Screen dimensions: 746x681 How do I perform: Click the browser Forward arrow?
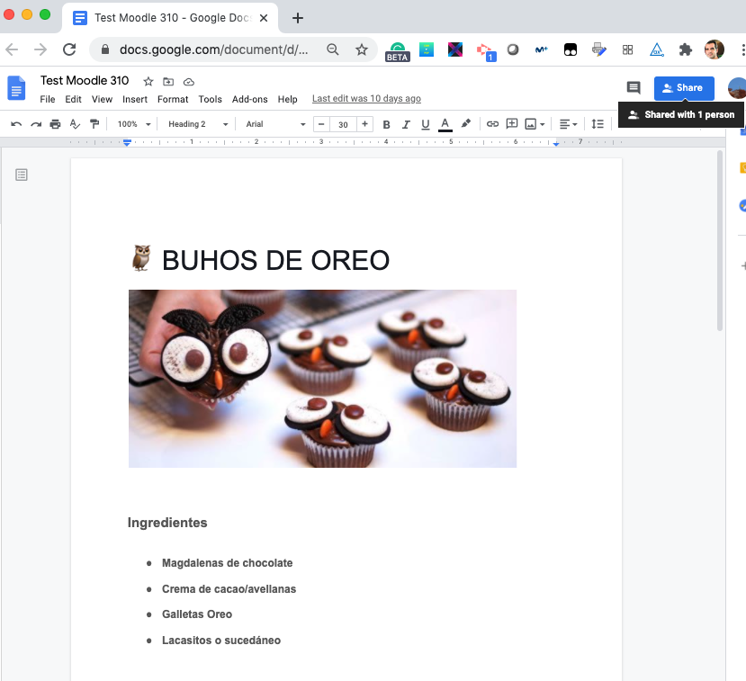[40, 49]
